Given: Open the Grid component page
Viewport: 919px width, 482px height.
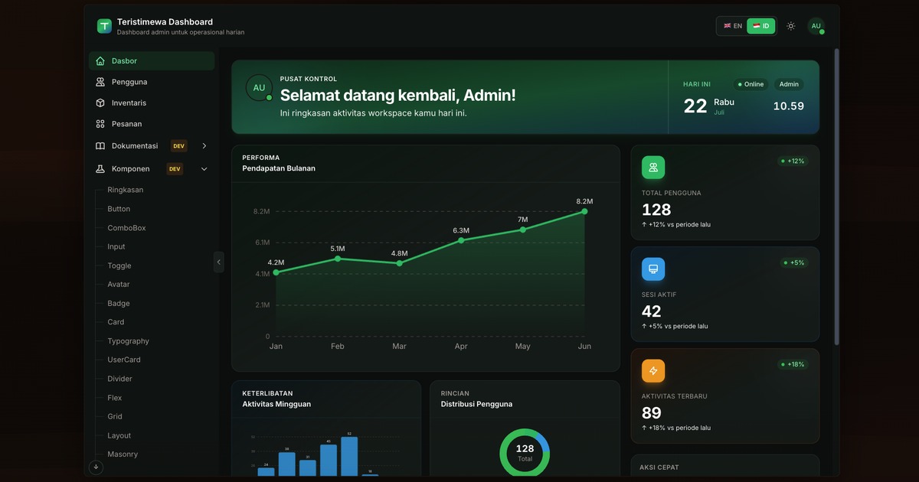Looking at the screenshot, I should [115, 416].
